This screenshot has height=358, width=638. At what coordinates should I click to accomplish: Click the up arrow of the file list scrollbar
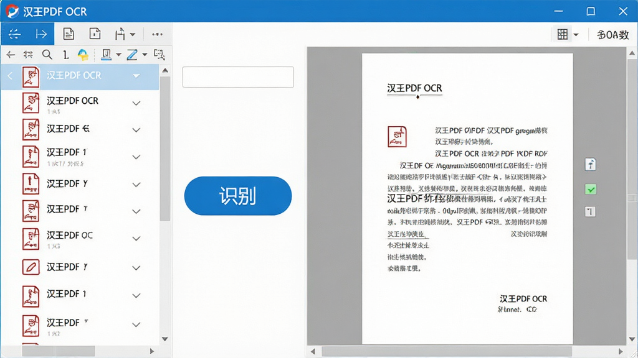(x=165, y=71)
